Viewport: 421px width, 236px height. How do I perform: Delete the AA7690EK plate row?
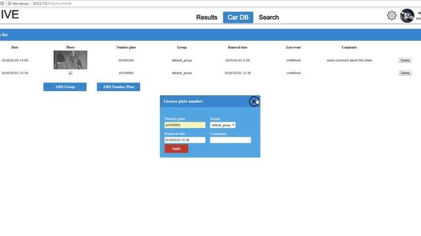(405, 73)
